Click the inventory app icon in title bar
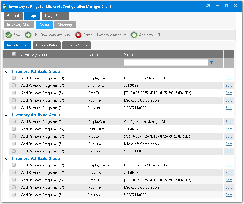Viewport: 244px width, 204px height. click(x=5, y=7)
